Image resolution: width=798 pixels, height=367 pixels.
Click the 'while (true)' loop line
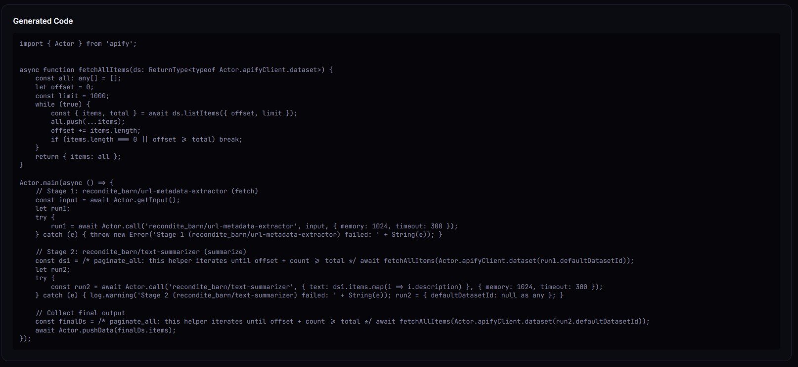click(x=62, y=105)
